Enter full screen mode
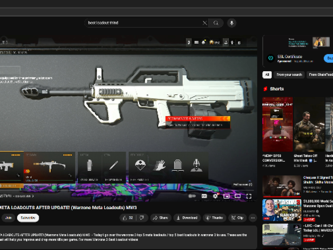This screenshot has width=333, height=250. tap(249, 196)
